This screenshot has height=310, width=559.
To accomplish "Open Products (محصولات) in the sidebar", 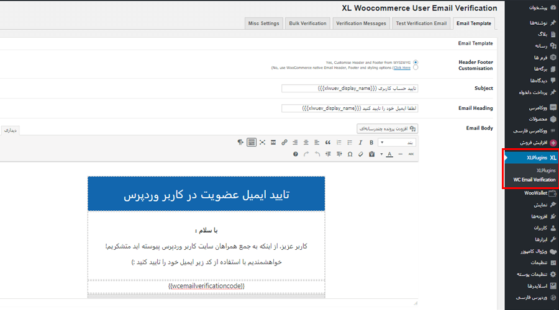I will click(538, 119).
